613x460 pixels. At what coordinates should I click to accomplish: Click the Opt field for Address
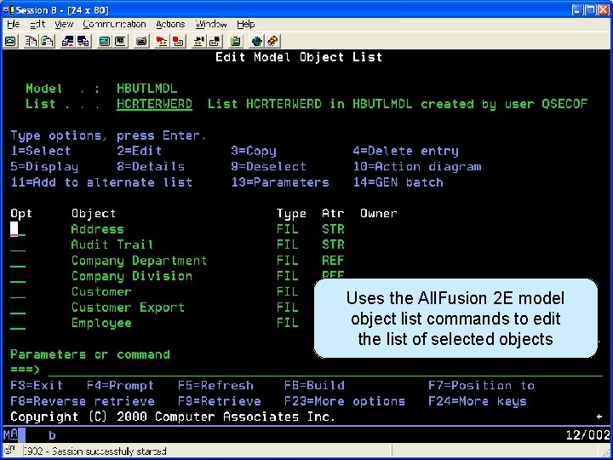pos(18,229)
